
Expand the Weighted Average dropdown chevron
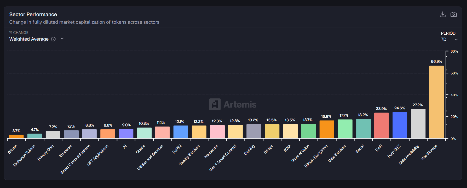tap(62, 39)
